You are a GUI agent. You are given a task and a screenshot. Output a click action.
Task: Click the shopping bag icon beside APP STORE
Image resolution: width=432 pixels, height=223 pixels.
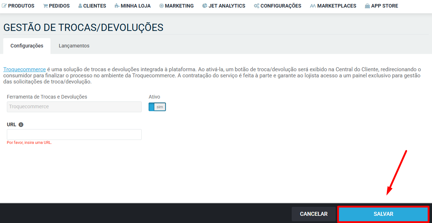coord(367,6)
